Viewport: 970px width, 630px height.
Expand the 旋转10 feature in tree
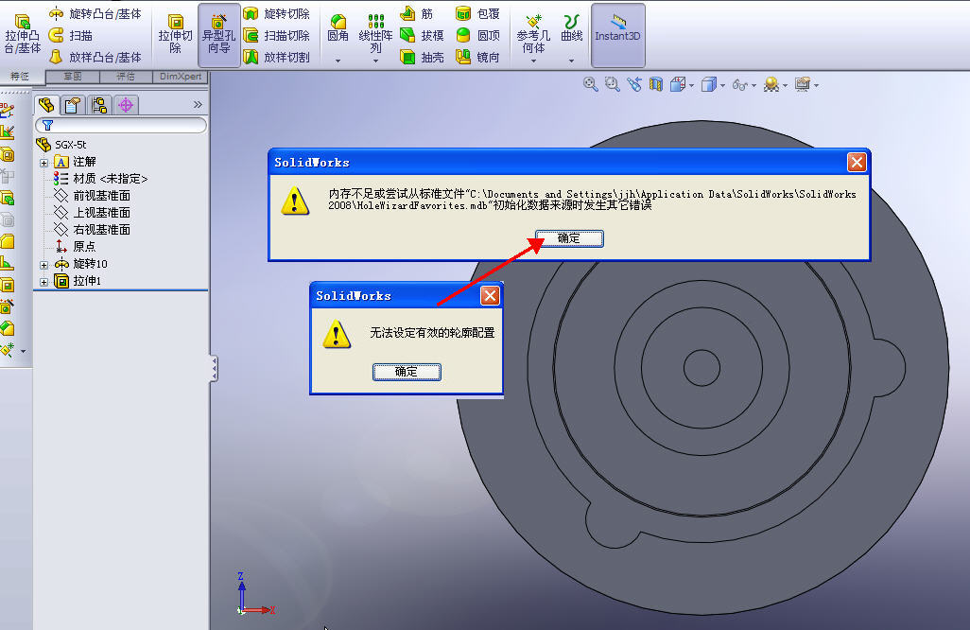(x=44, y=263)
